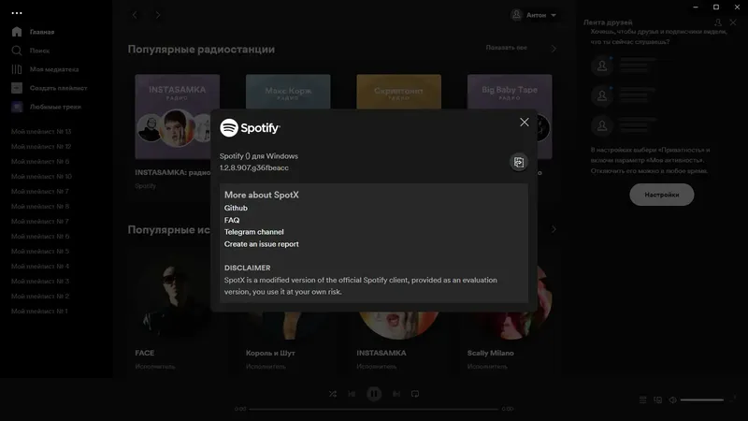The image size is (748, 421).
Task: Select Scally Milano artist
Action: pos(490,353)
